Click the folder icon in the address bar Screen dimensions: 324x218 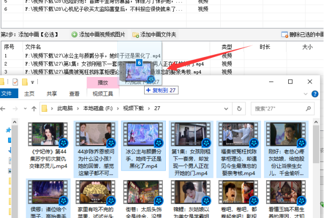pos(44,108)
